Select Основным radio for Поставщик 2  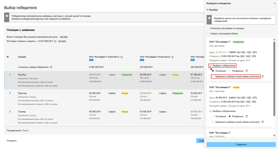(213, 116)
